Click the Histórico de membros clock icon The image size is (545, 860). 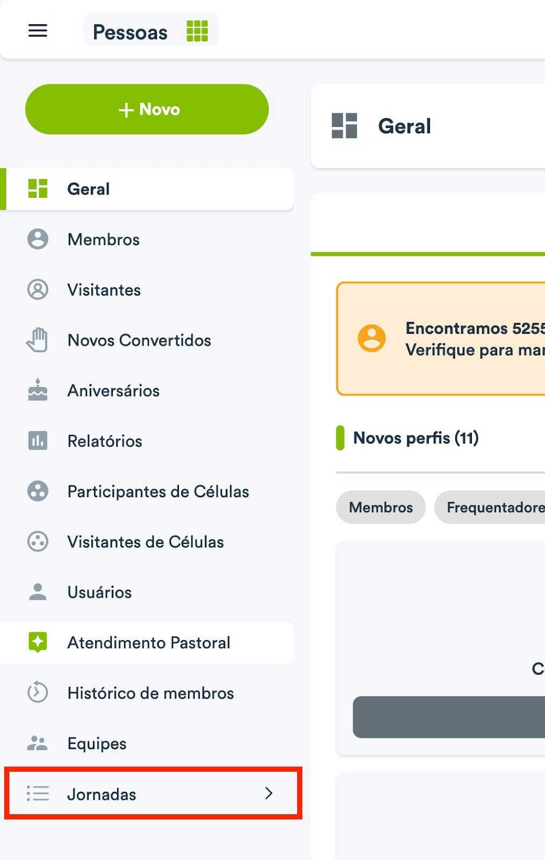(38, 692)
